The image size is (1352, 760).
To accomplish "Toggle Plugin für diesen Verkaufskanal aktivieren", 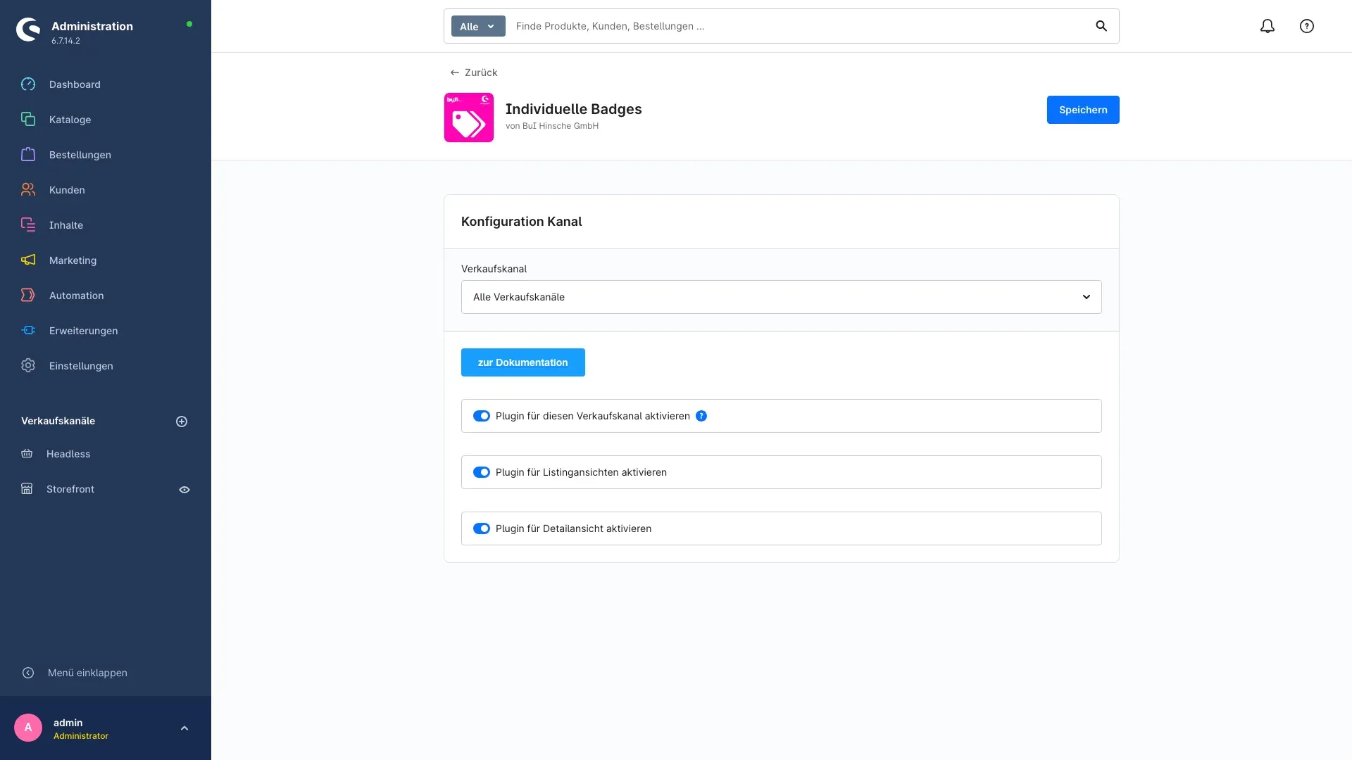I will click(x=482, y=416).
